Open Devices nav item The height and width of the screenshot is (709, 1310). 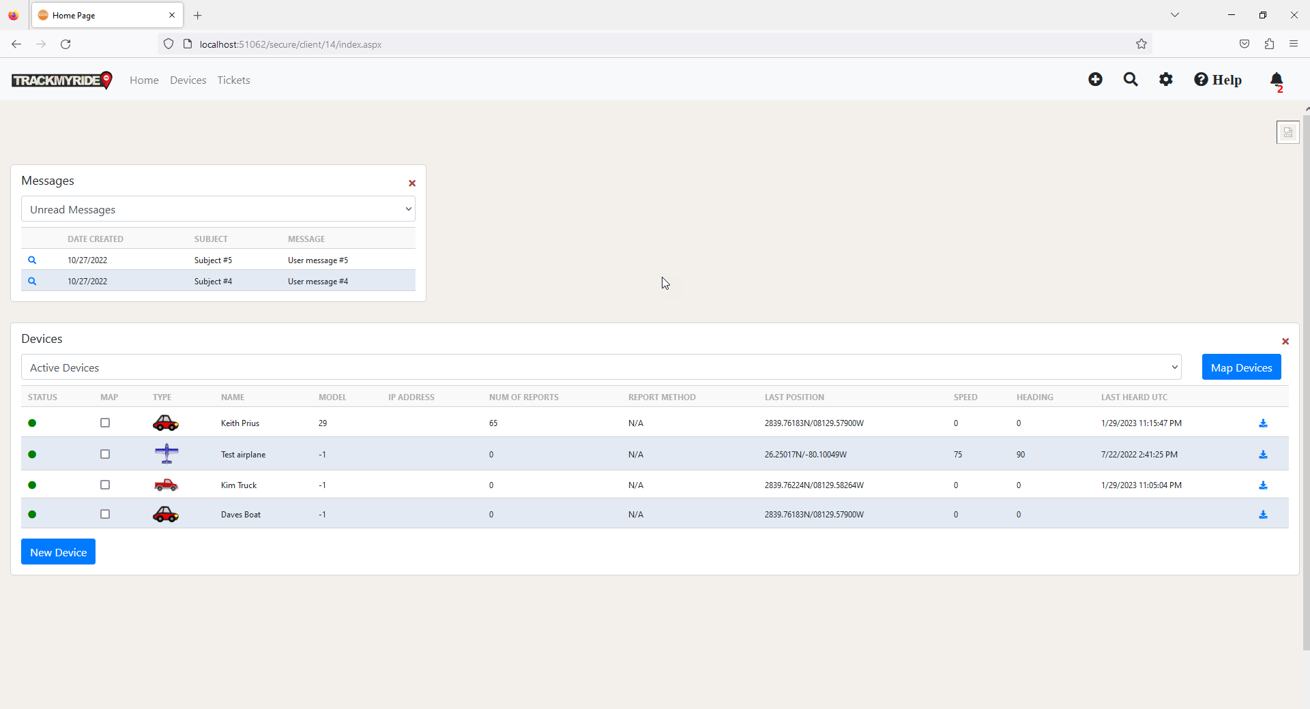[188, 80]
